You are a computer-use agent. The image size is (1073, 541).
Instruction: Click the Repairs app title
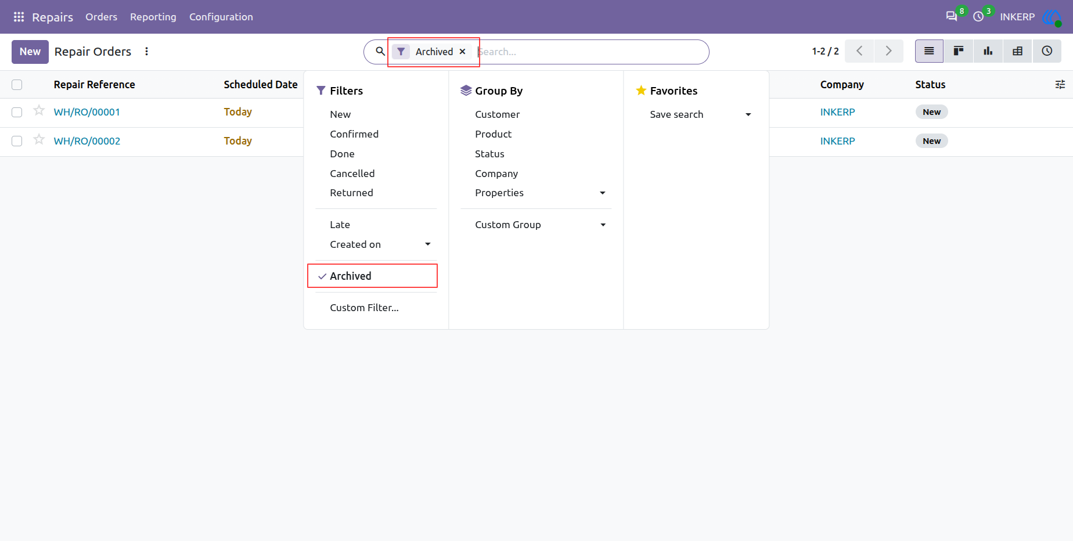pos(52,17)
